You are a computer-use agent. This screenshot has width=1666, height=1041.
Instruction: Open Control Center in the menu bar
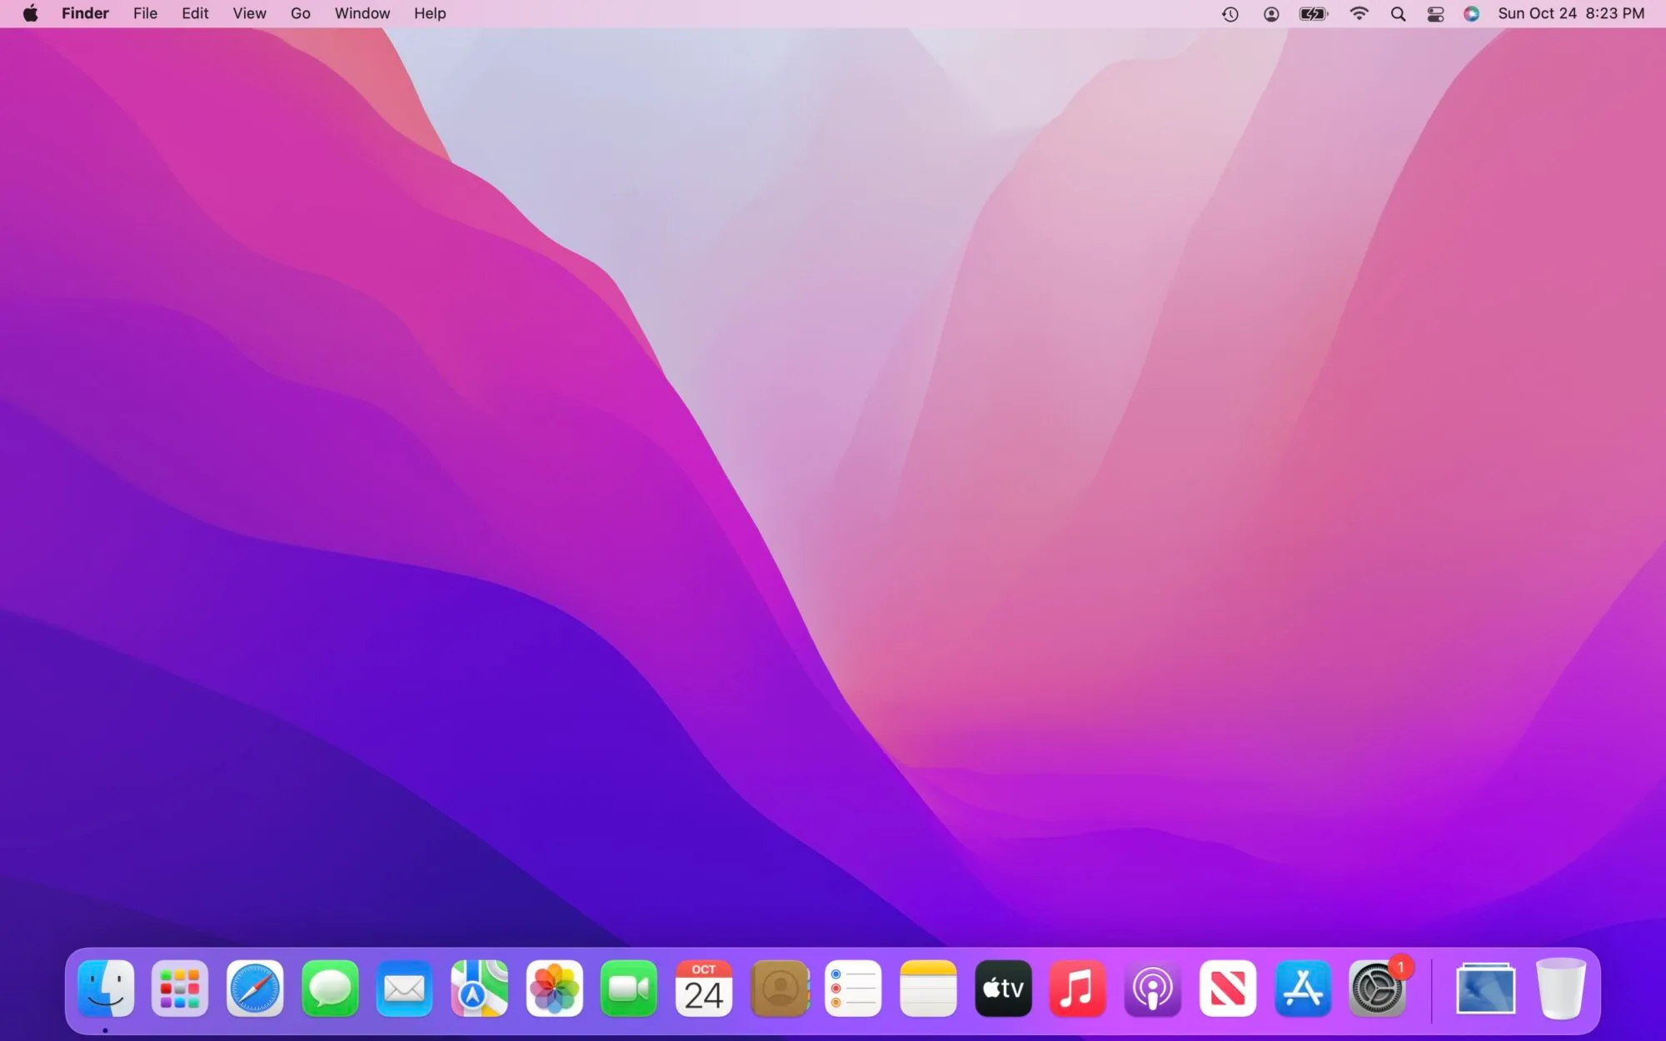point(1434,13)
